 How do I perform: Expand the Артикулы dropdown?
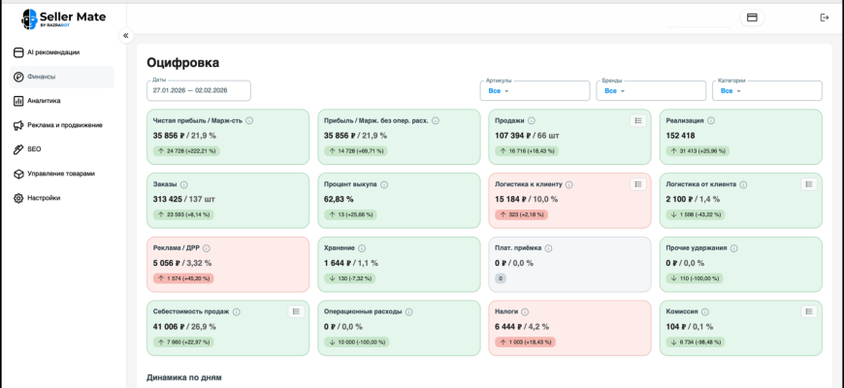pyautogui.click(x=535, y=90)
